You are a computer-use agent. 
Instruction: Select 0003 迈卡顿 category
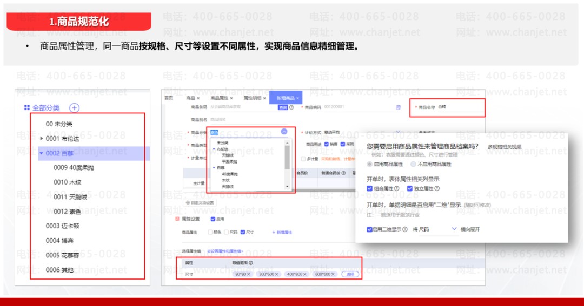click(62, 226)
